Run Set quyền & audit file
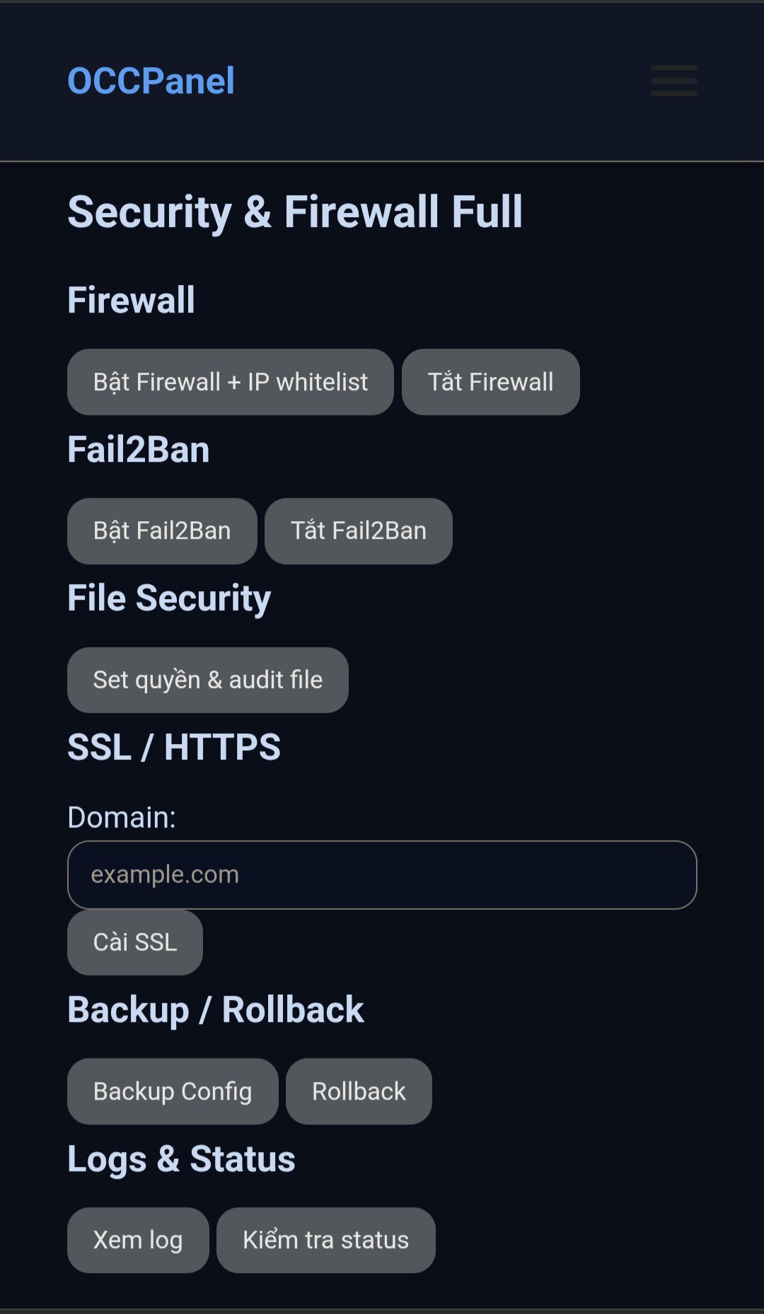This screenshot has height=1314, width=764. pos(207,680)
